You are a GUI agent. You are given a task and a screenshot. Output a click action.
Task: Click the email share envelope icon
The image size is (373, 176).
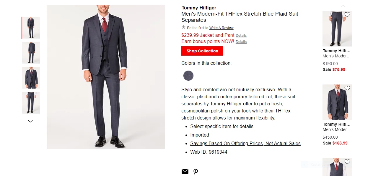185,171
